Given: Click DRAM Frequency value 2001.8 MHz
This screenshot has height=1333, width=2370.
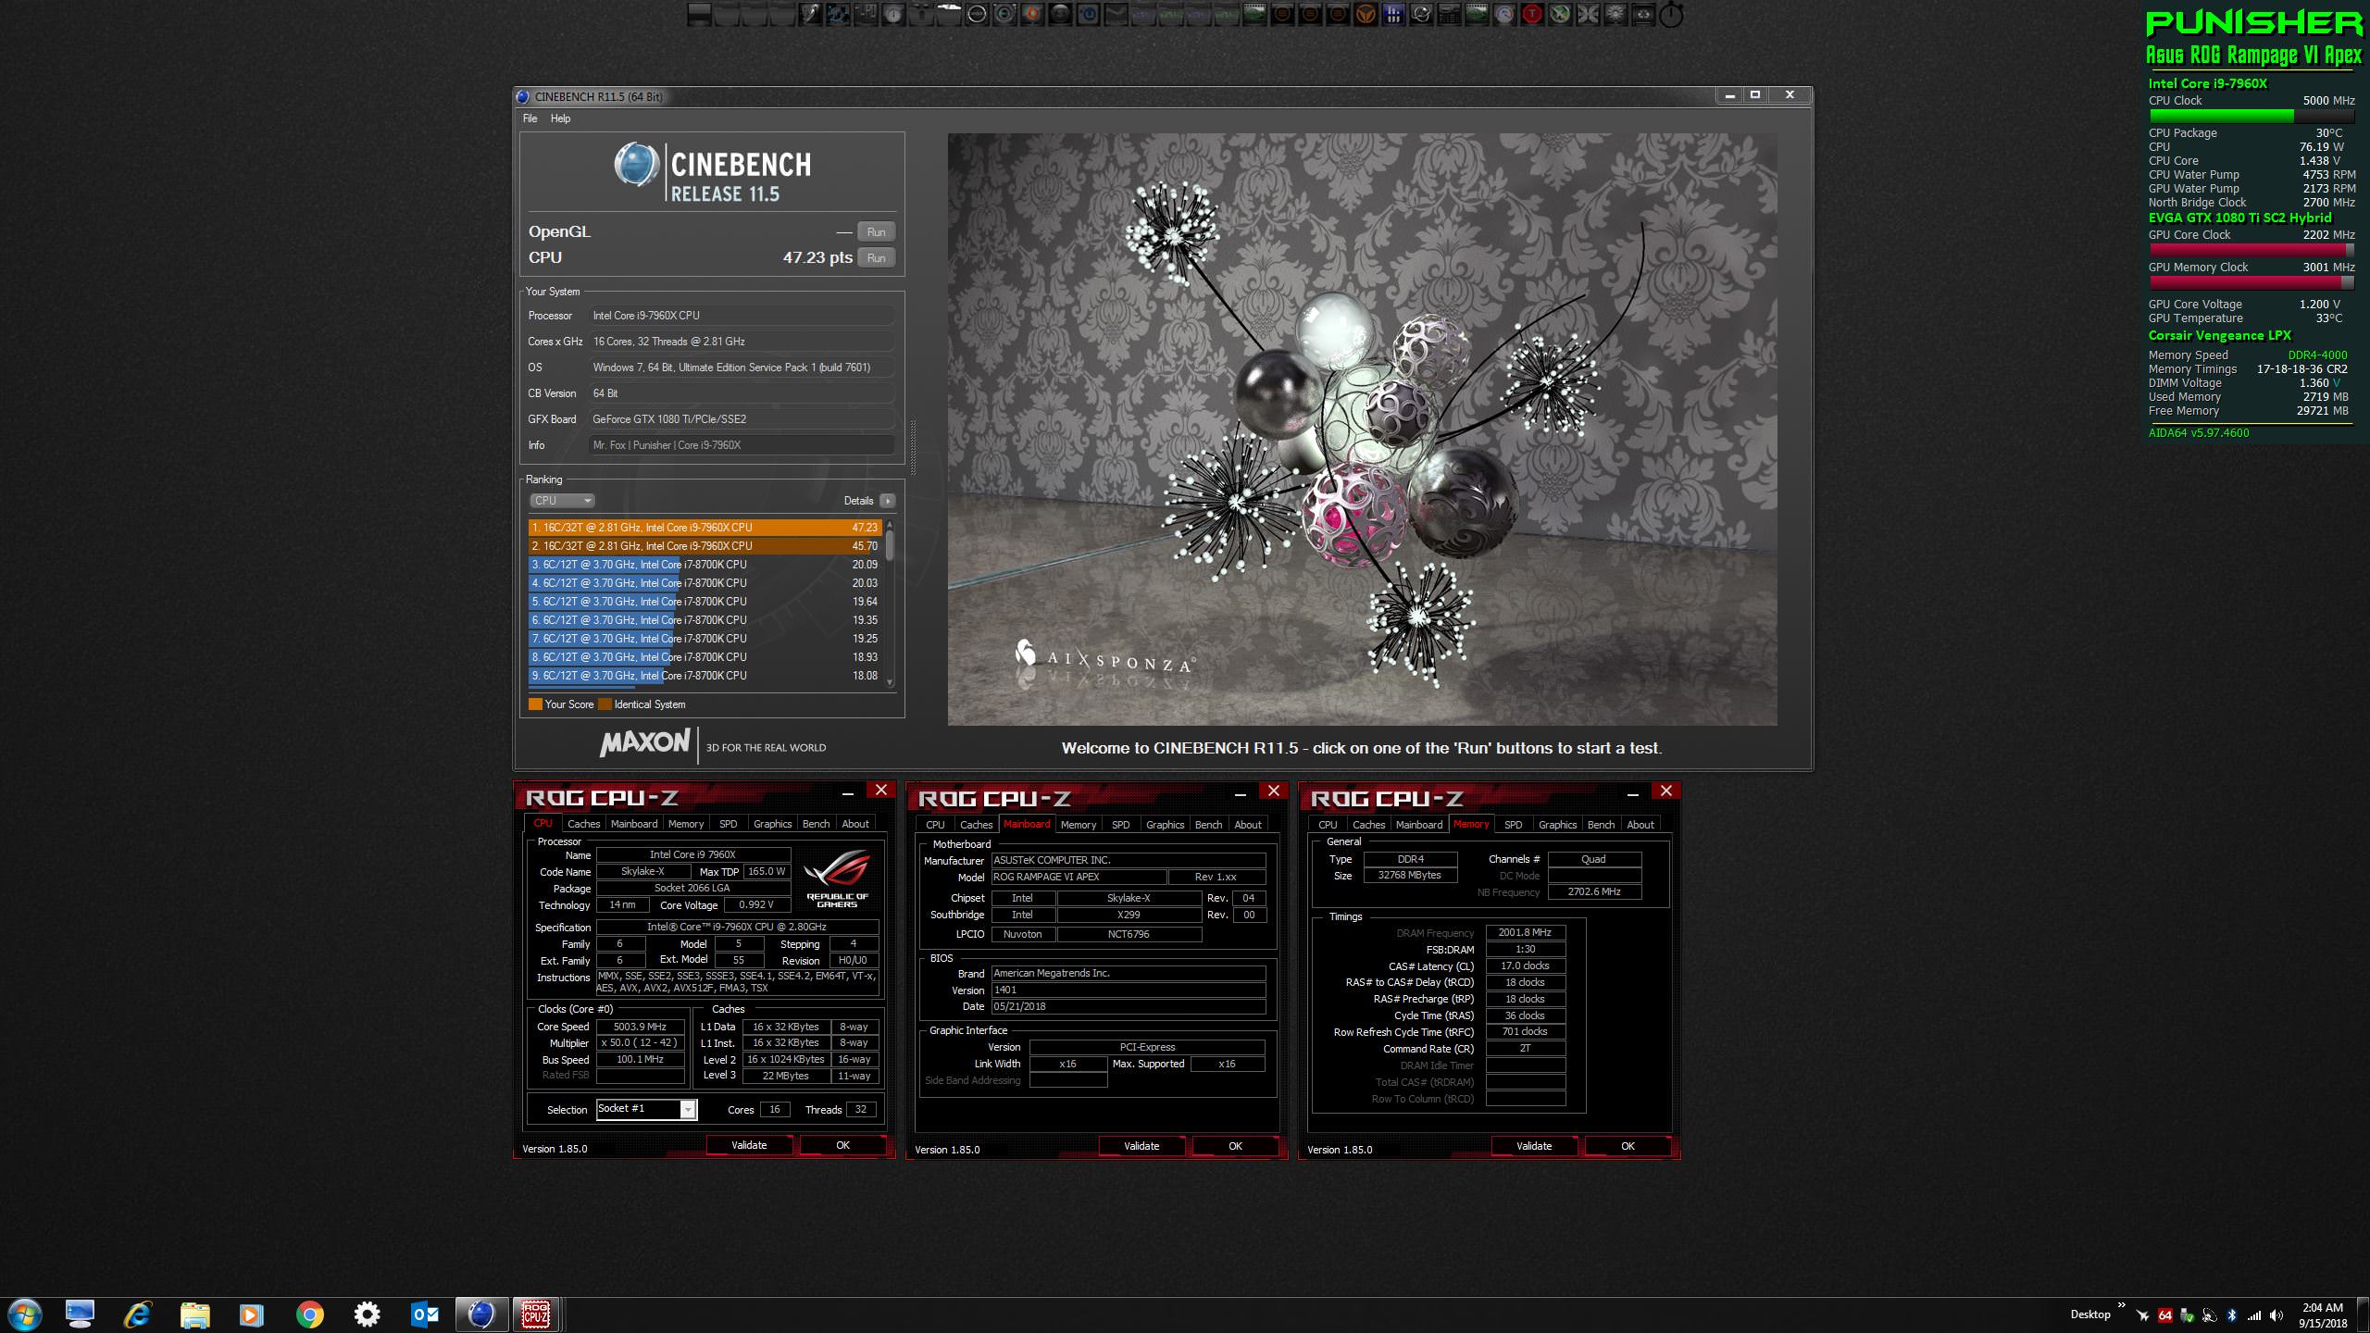Looking at the screenshot, I should tap(1525, 933).
